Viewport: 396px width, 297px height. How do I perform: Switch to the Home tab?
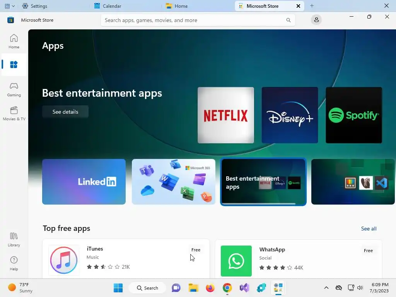coord(176,6)
